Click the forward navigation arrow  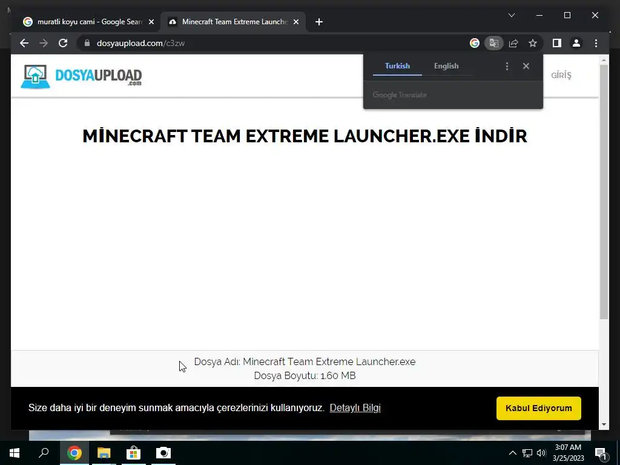coord(44,43)
